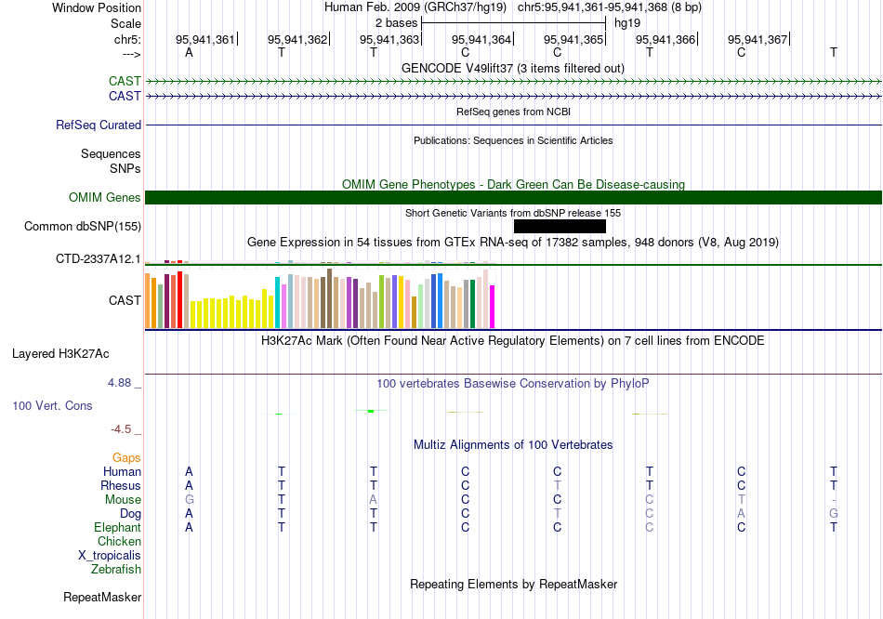Select the Rhesus alignment row label
The width and height of the screenshot is (883, 619).
pyautogui.click(x=121, y=485)
